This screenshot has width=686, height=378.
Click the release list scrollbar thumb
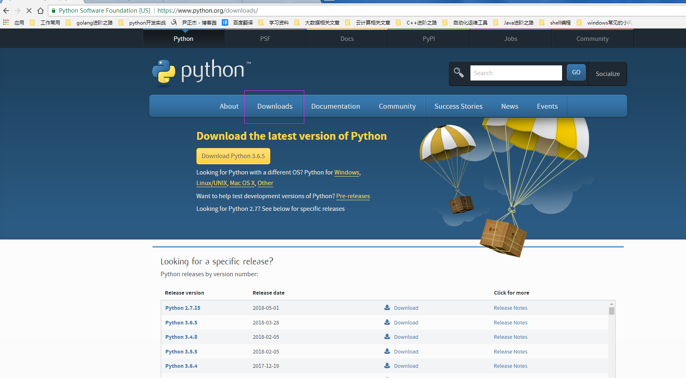click(x=612, y=311)
